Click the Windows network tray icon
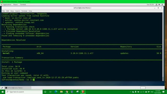This screenshot has height=94, width=167. tap(141, 92)
